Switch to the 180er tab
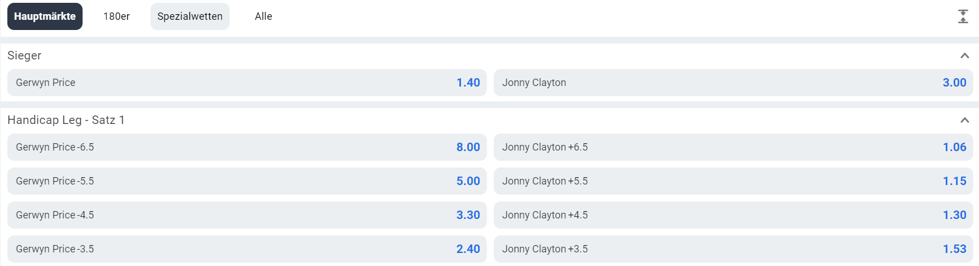Image resolution: width=979 pixels, height=266 pixels. 117,16
